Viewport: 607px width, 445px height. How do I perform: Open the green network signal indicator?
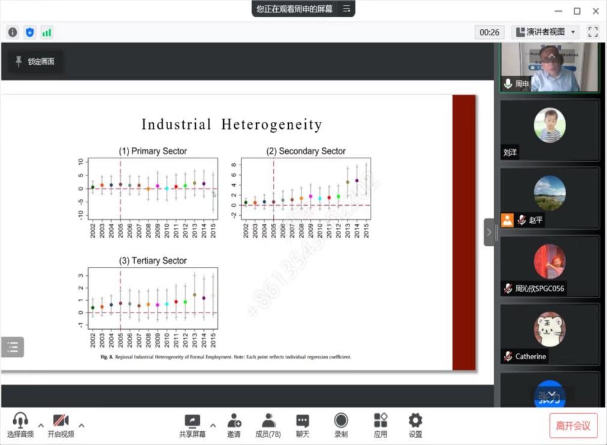click(x=46, y=32)
